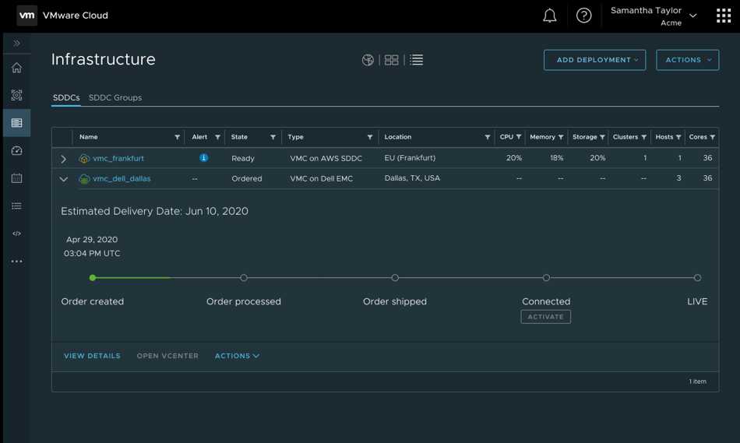Click the LIVE timeline point

[x=697, y=278]
